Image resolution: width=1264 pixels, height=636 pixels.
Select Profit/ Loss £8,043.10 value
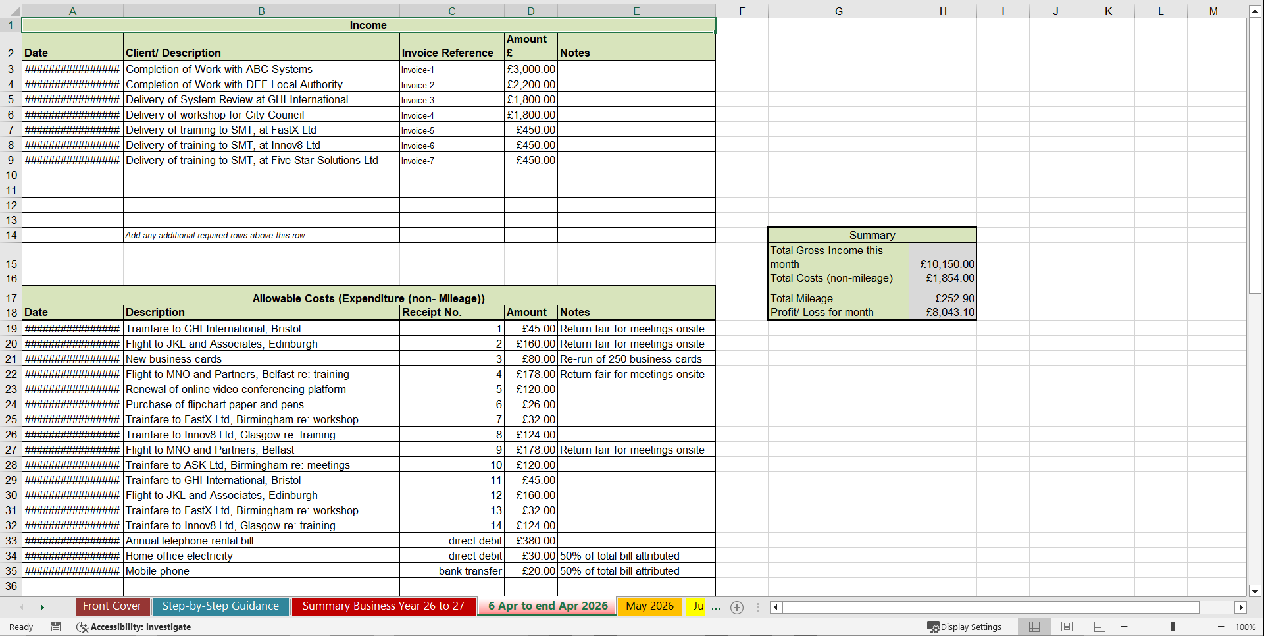click(x=943, y=313)
